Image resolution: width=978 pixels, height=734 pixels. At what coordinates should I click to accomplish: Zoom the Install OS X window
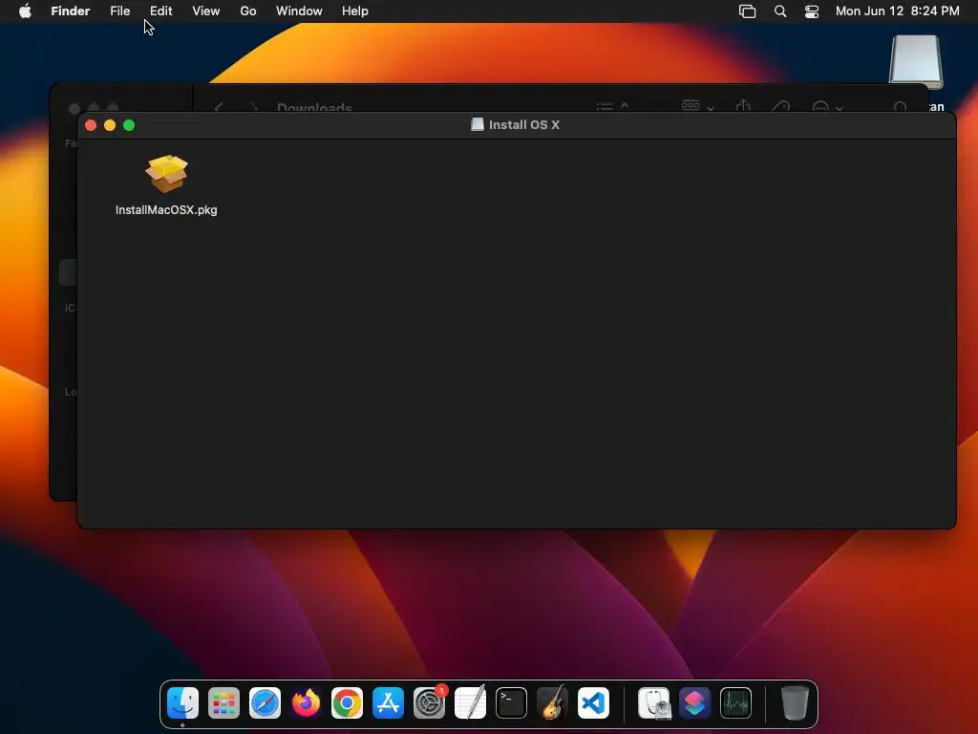pyautogui.click(x=129, y=125)
